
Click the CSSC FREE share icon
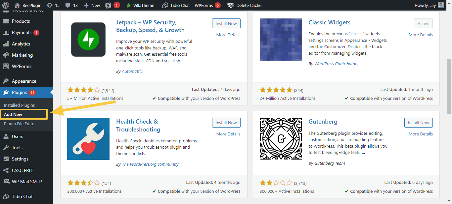pyautogui.click(x=6, y=170)
